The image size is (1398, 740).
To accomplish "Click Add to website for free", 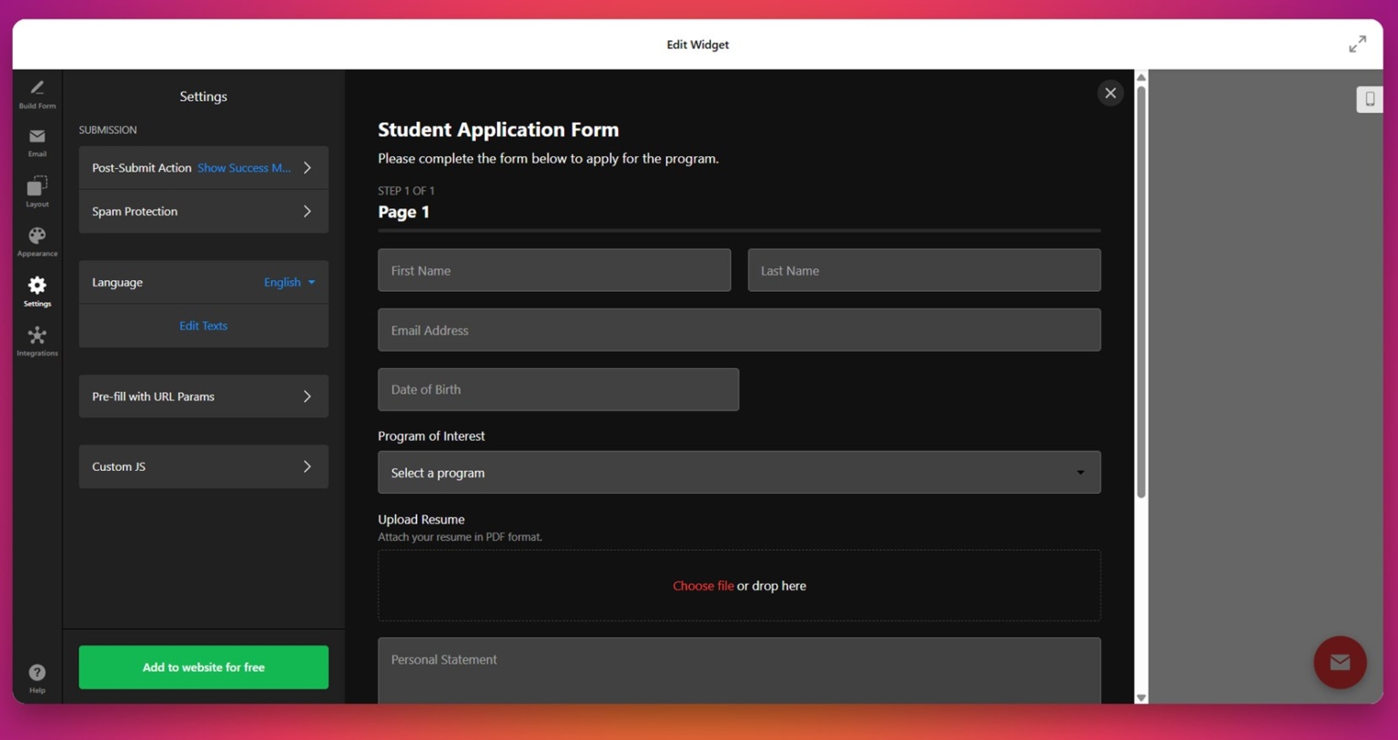I will pos(203,666).
